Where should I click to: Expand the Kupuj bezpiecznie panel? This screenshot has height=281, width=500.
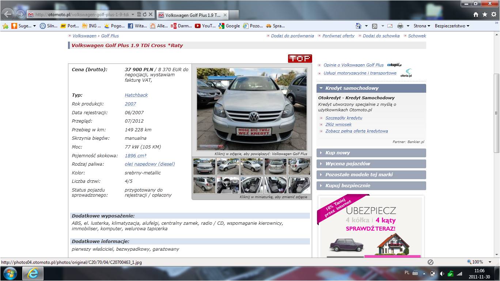click(x=371, y=186)
